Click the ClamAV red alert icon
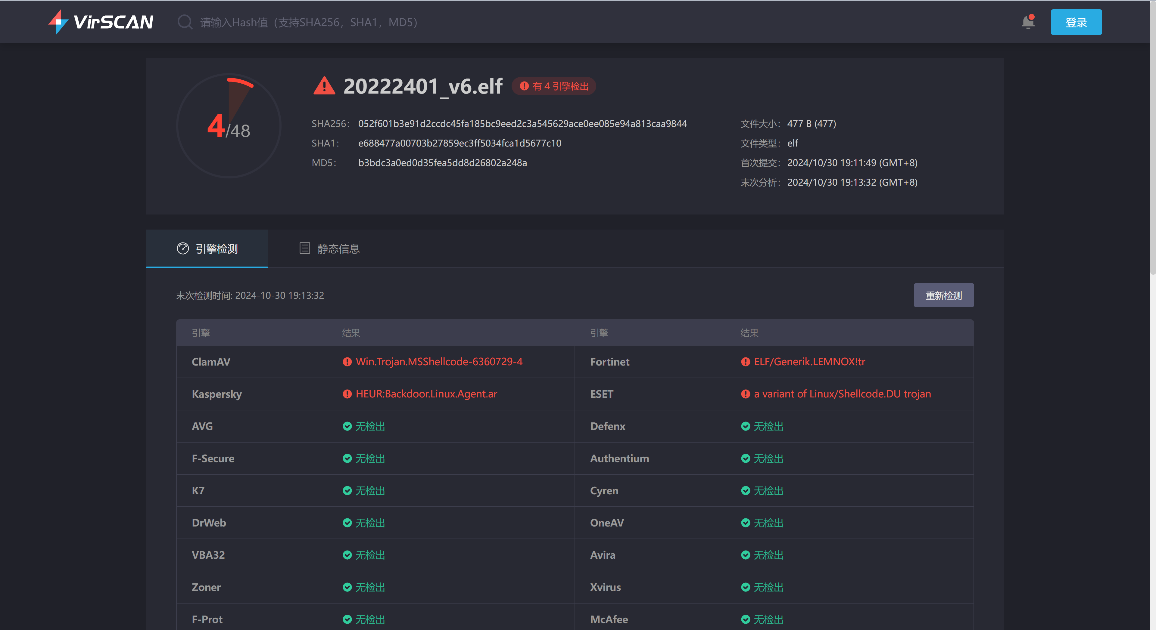Image resolution: width=1156 pixels, height=630 pixels. click(x=347, y=362)
